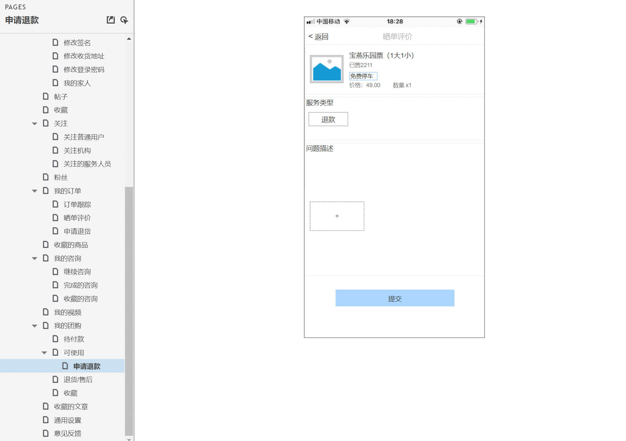The image size is (626, 441).
Task: Click page icon beside 我的视频
Action: 46,312
